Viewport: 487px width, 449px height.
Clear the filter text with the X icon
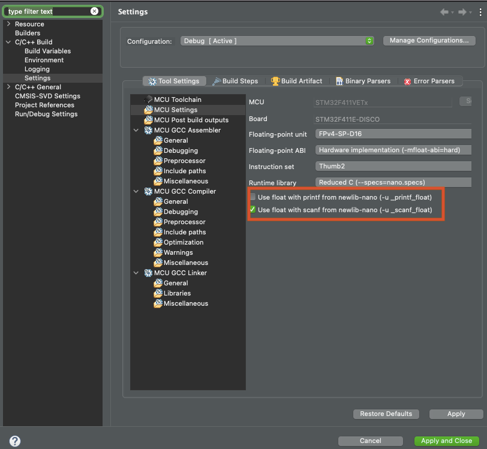click(x=94, y=11)
